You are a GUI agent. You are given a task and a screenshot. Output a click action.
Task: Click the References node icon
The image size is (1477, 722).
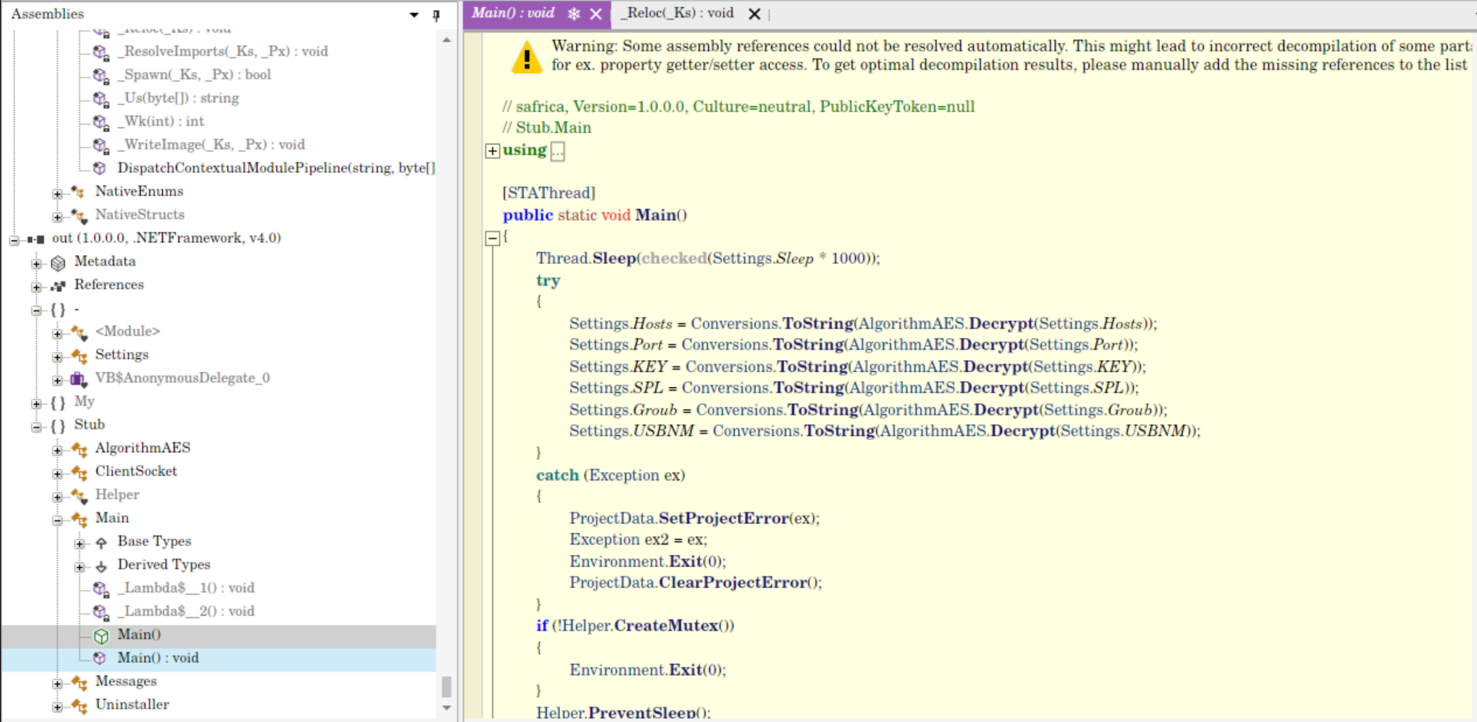tap(58, 286)
